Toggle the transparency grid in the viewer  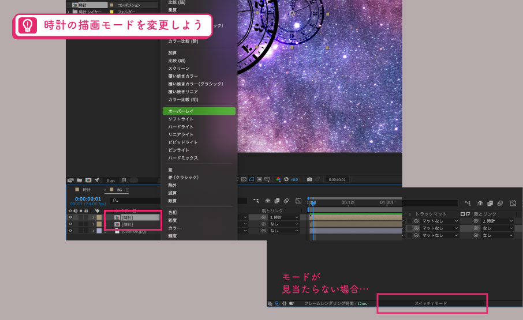tap(244, 179)
